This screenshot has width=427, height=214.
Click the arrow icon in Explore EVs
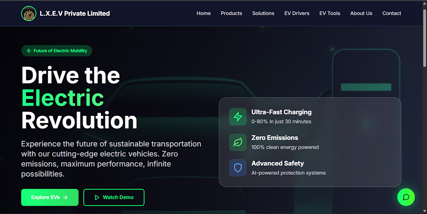click(x=65, y=197)
